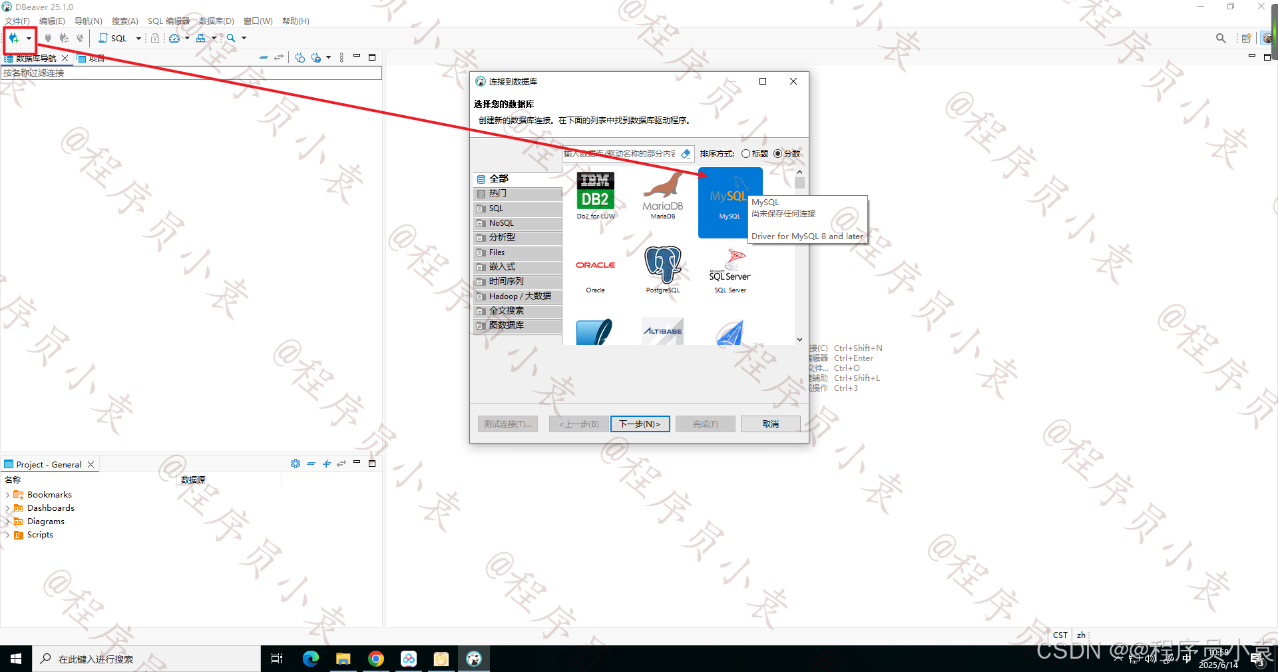1278x672 pixels.
Task: Open Google Chrome from the taskbar
Action: [x=376, y=659]
